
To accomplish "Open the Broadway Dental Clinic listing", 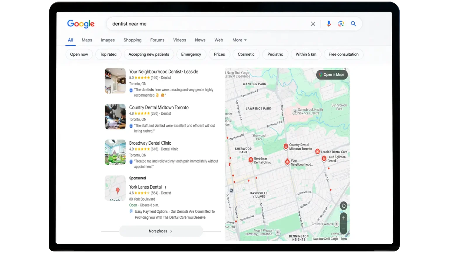I will click(x=150, y=143).
